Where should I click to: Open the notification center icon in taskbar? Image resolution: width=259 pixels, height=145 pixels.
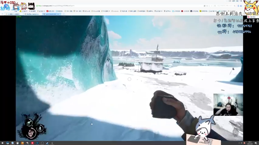coord(256,143)
